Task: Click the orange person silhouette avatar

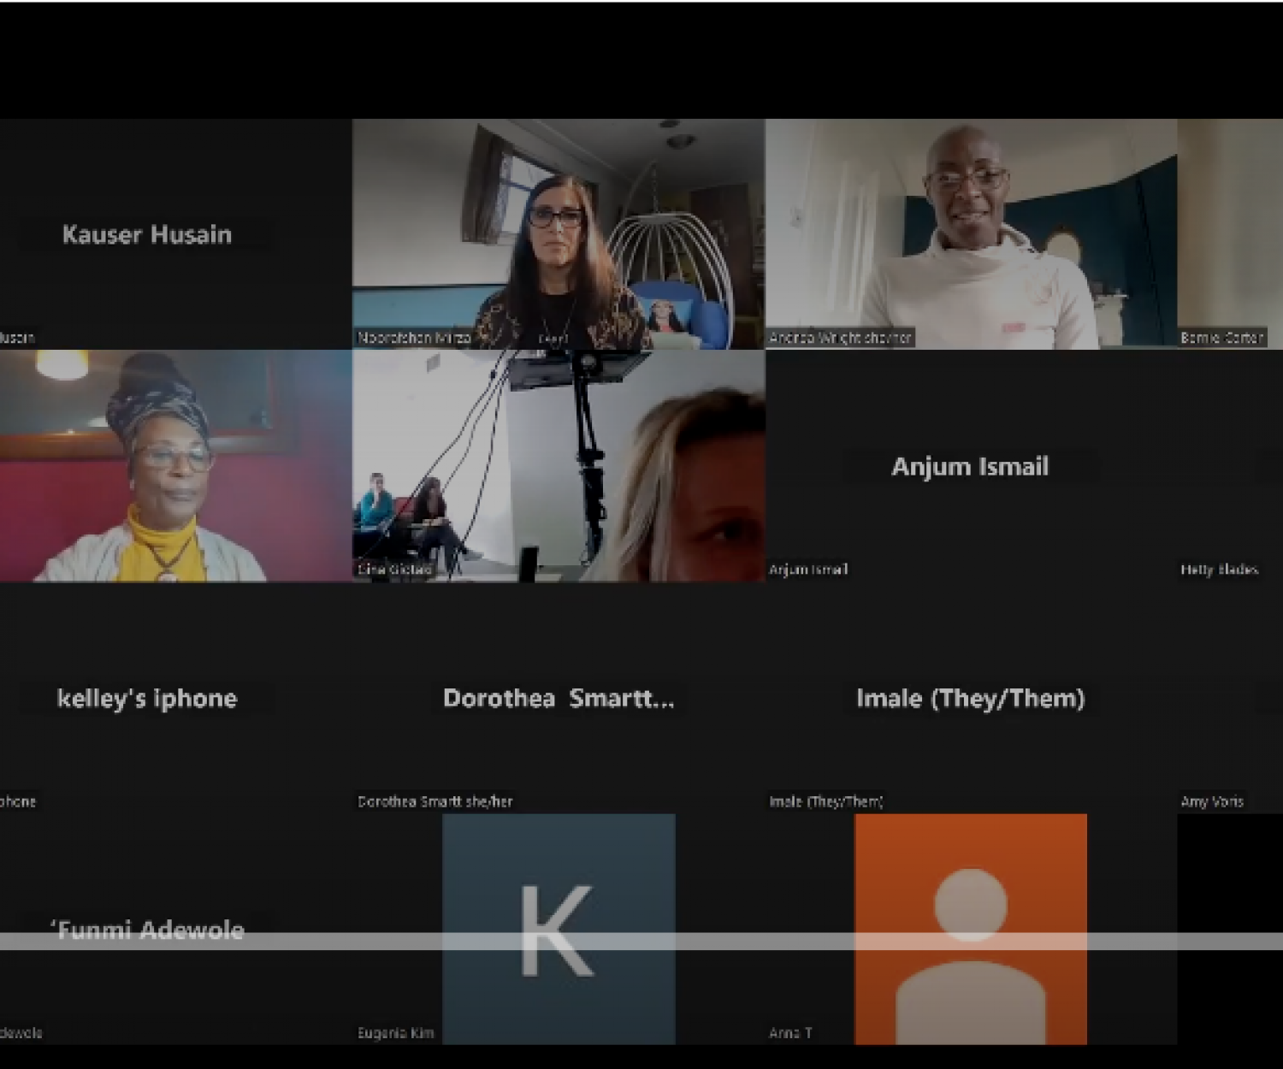Action: click(970, 929)
